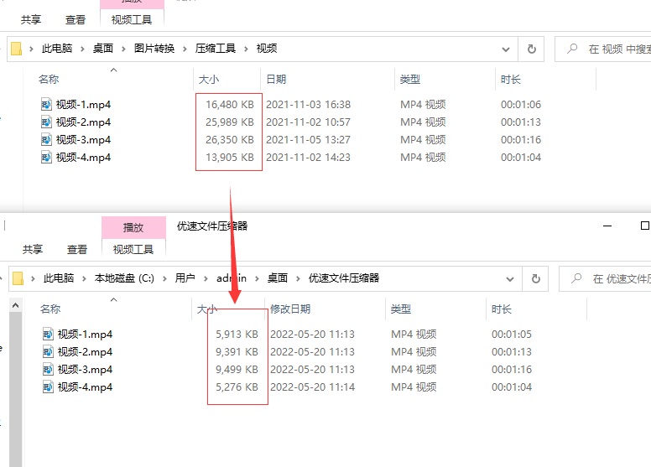The width and height of the screenshot is (651, 467).
Task: Maximize the 优速文件压缩器 window
Action: click(644, 226)
